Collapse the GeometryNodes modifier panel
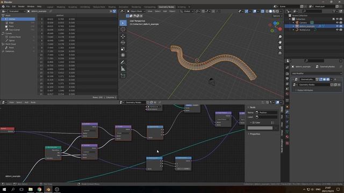This screenshot has height=193, width=344. pyautogui.click(x=293, y=79)
